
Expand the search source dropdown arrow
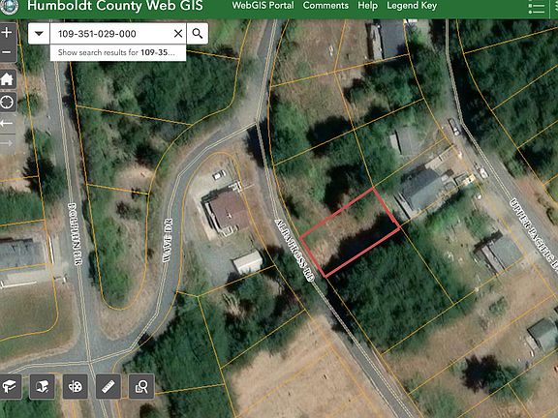[x=39, y=34]
